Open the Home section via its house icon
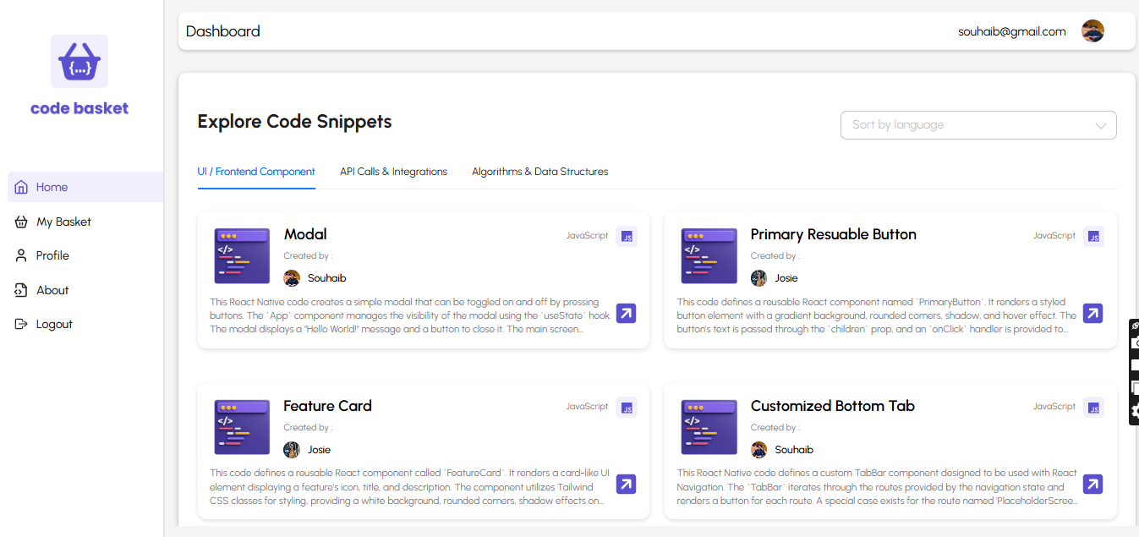 coord(21,187)
